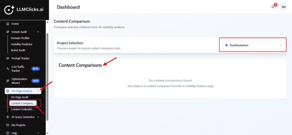The height and width of the screenshot is (135, 292).
Task: Click the Prompt Tracker eye icon
Action: coord(8,58)
